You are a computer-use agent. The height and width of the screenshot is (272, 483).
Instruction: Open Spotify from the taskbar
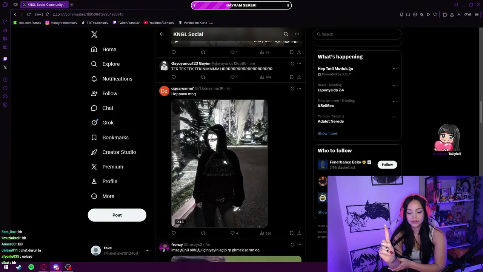click(x=31, y=267)
